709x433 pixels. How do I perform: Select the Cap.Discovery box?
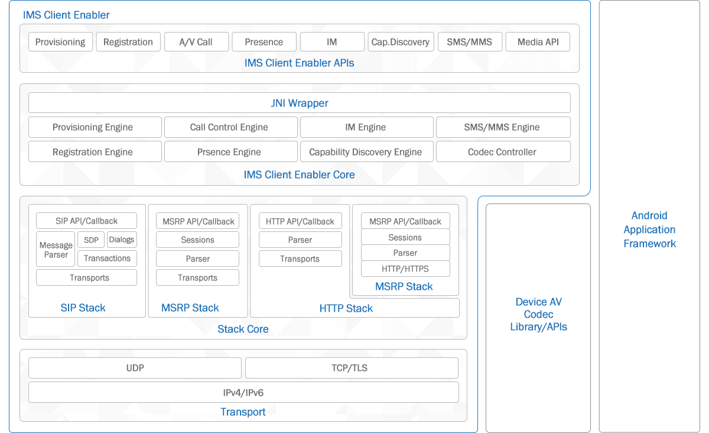point(401,42)
